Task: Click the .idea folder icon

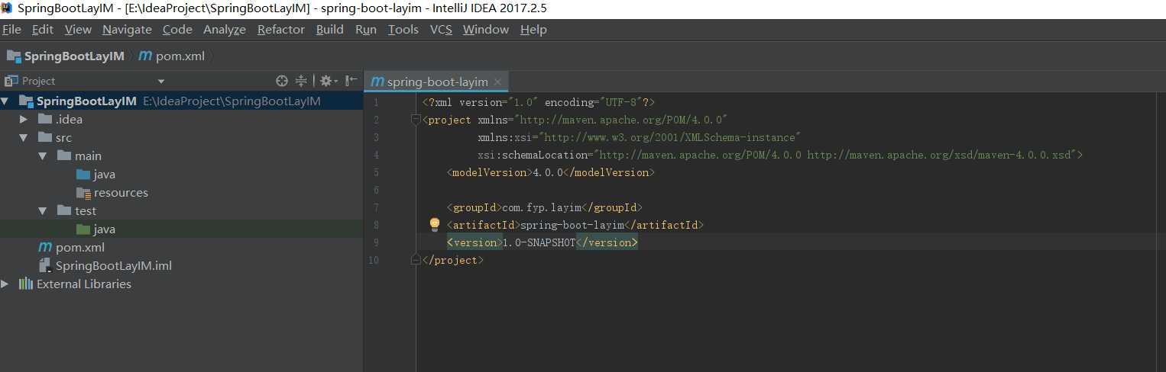Action: pyautogui.click(x=45, y=119)
